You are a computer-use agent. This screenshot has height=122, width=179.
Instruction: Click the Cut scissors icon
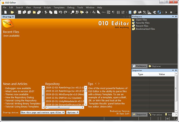point(46,12)
